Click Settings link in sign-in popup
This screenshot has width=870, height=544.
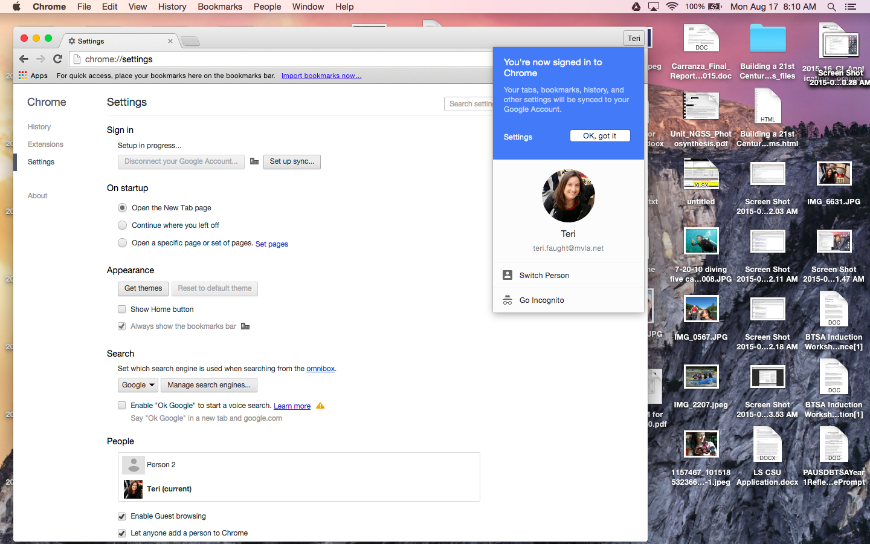[x=518, y=137]
